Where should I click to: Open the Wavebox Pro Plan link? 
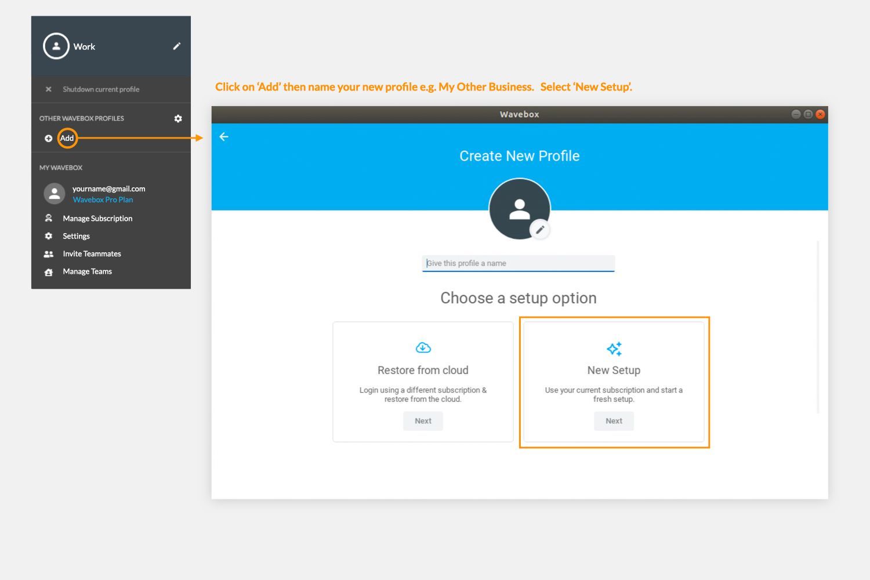coord(103,200)
